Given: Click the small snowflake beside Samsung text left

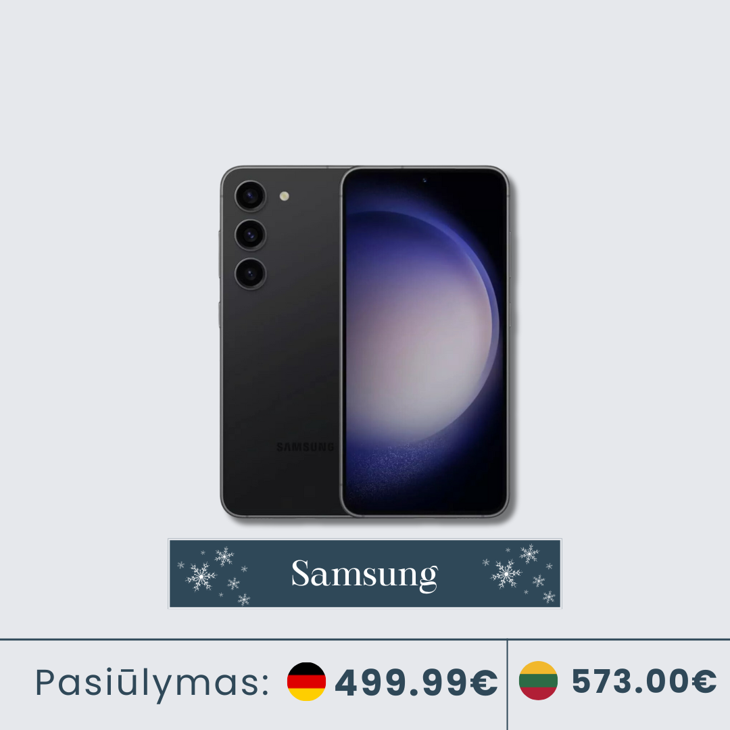Looking at the screenshot, I should (244, 568).
